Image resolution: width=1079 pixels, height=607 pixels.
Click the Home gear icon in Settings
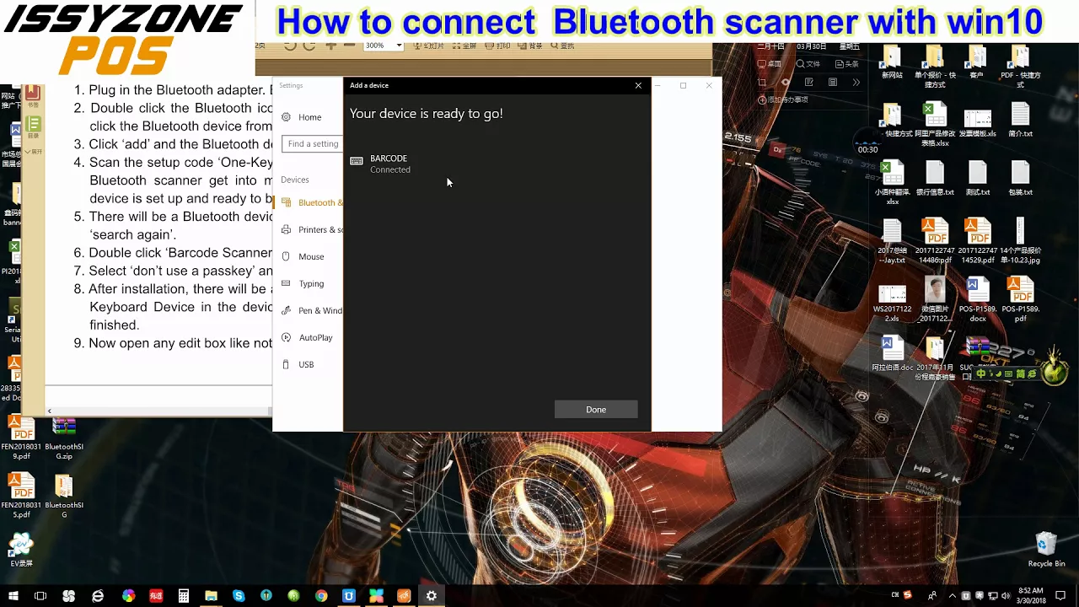[x=287, y=117]
